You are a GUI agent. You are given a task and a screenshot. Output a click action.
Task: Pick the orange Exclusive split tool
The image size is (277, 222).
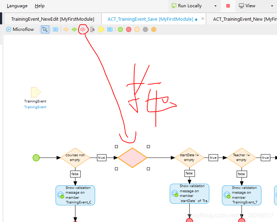pos(66,29)
